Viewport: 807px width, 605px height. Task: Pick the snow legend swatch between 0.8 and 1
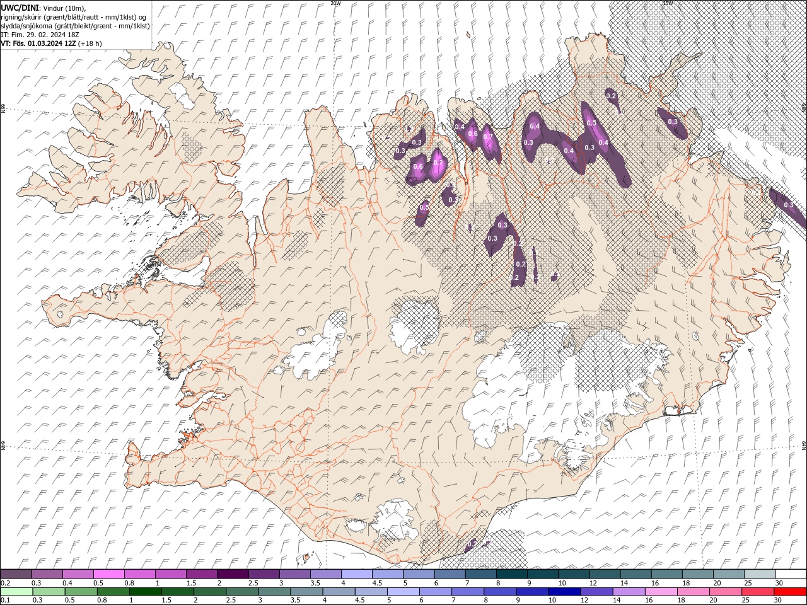pos(139,574)
